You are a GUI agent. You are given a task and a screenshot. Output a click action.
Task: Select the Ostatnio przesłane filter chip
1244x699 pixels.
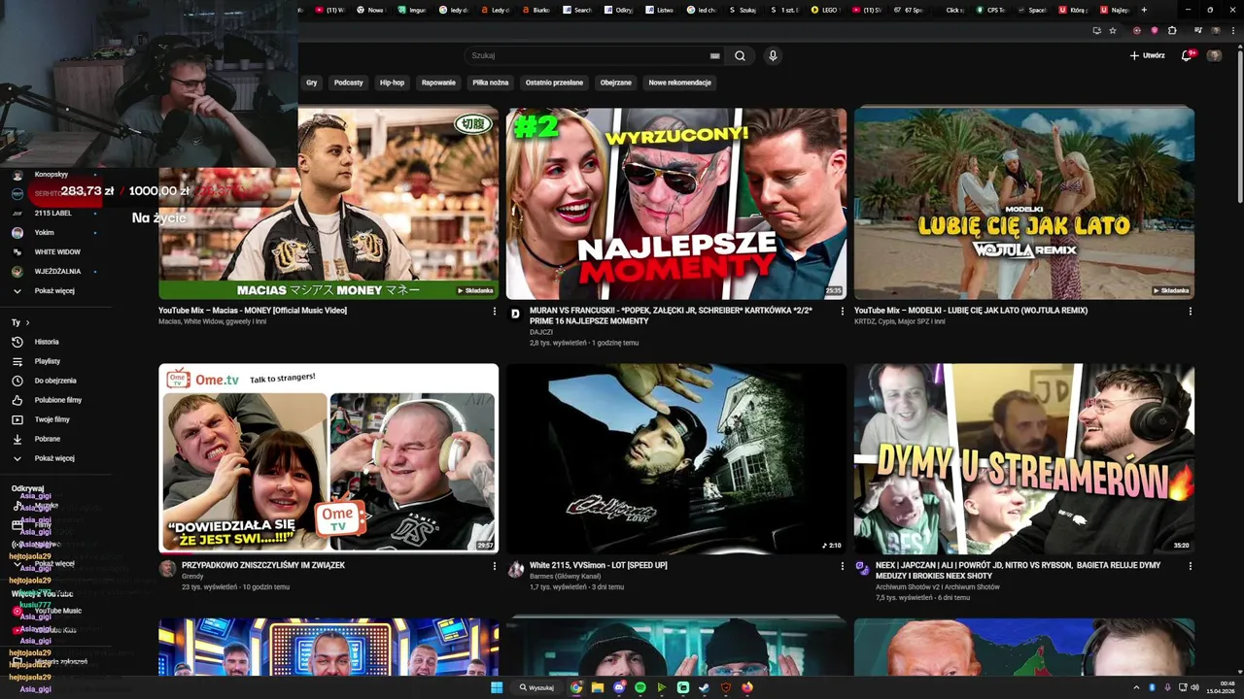tap(554, 83)
